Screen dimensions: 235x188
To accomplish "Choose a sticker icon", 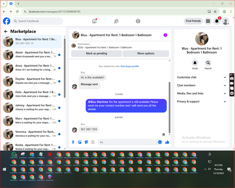I will click(x=86, y=142).
